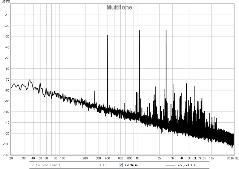Click the -10 level axis label

click(7, 15)
